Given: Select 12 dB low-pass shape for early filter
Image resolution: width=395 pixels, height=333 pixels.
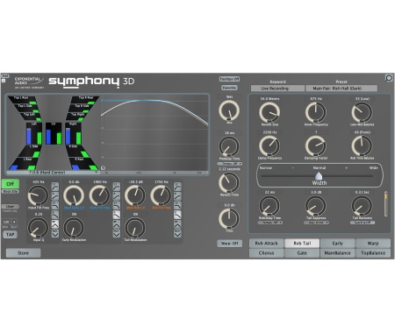Looking at the screenshot, I should click(x=117, y=205).
